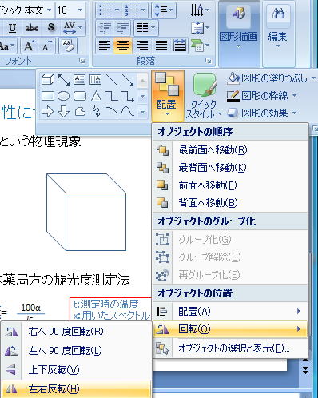Viewport: 318px width, 398px height.
Task: Decrease font size with small A
Action: [46, 46]
